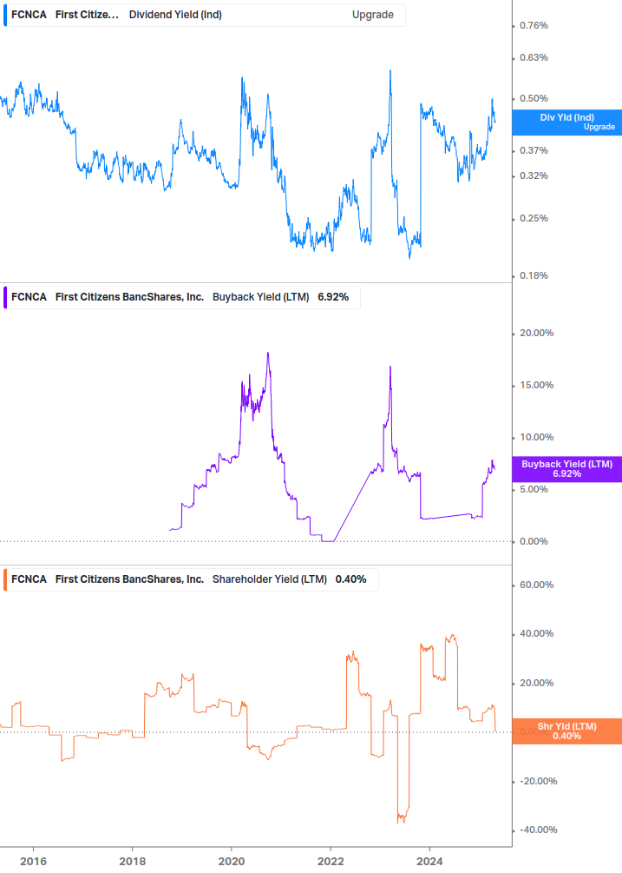This screenshot has height=873, width=622.
Task: Click the 0.18% tick on dividend yield axis
Action: [x=534, y=275]
